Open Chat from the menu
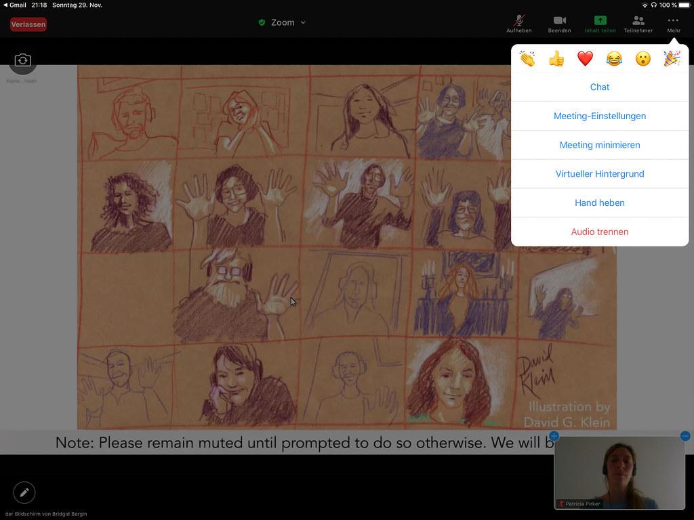The image size is (694, 520). [600, 87]
